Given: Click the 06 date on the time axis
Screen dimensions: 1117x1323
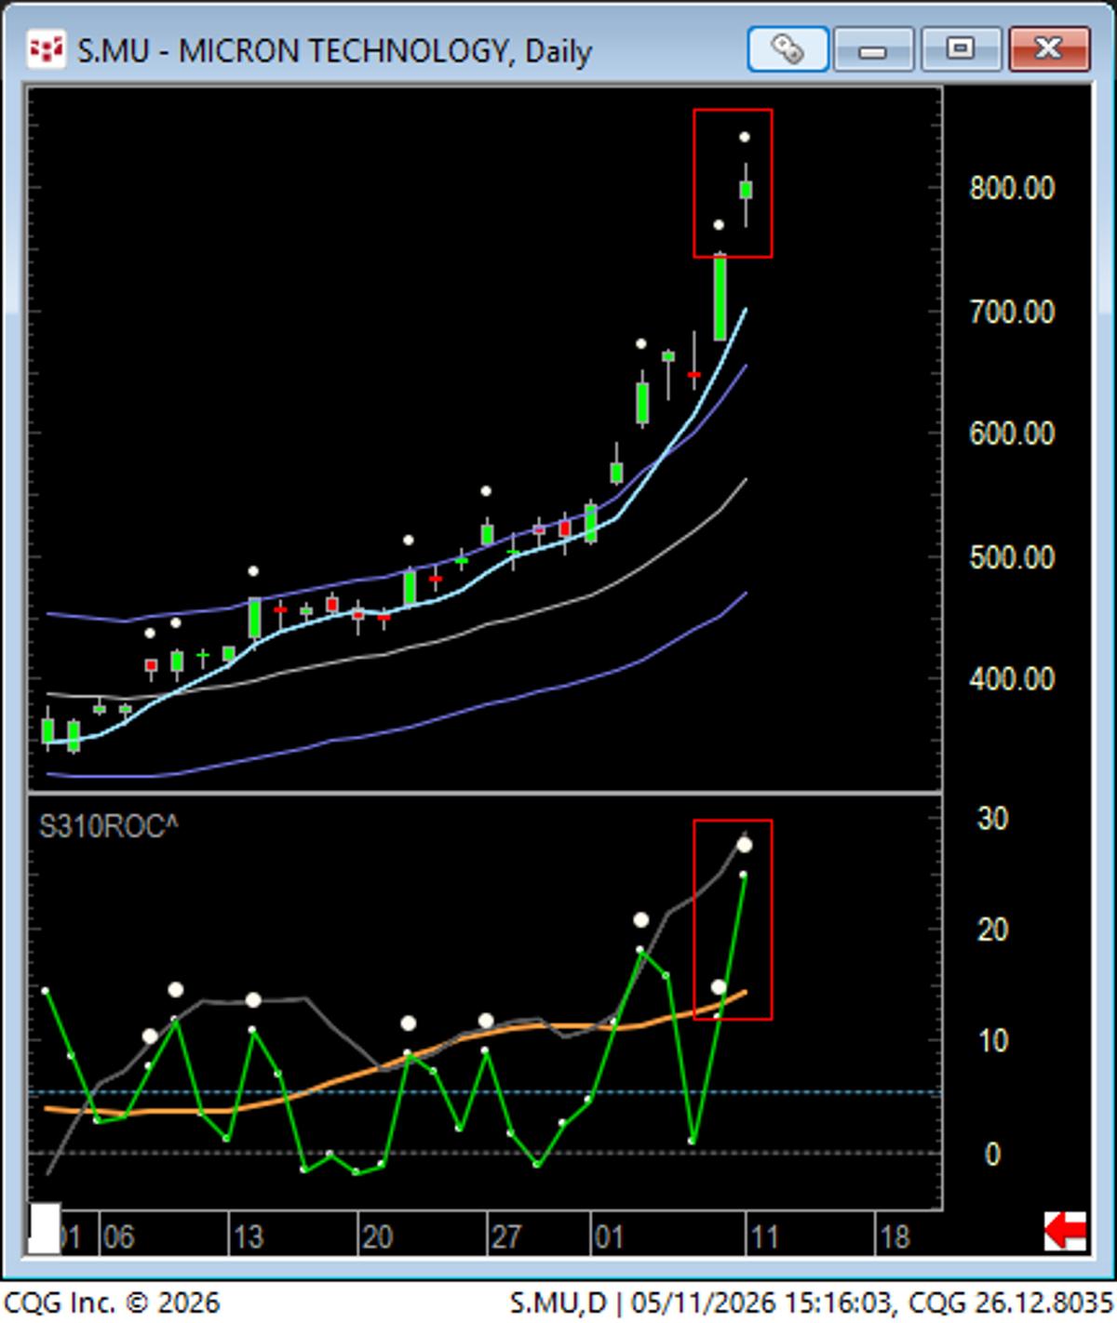Looking at the screenshot, I should pos(119,1237).
